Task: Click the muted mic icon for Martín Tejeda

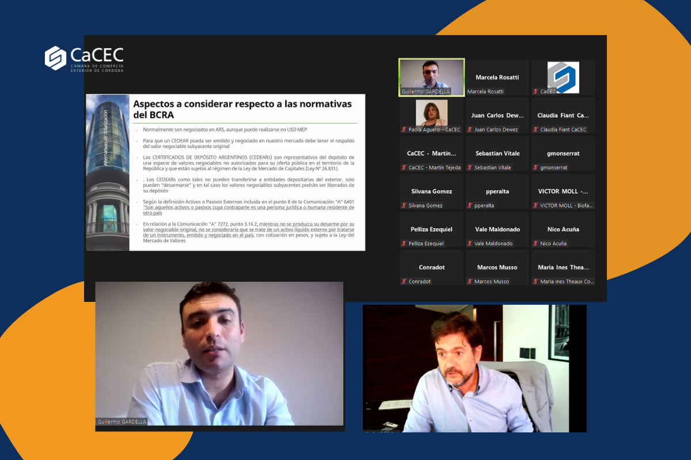Action: pos(404,167)
